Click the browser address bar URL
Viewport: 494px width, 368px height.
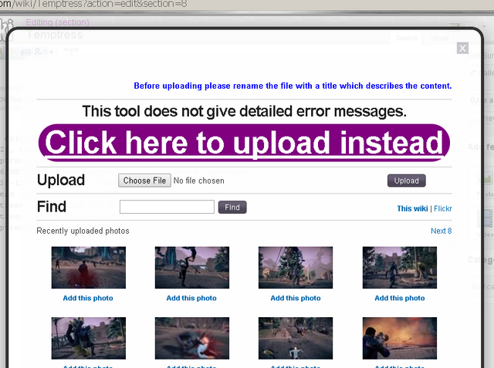tap(93, 4)
